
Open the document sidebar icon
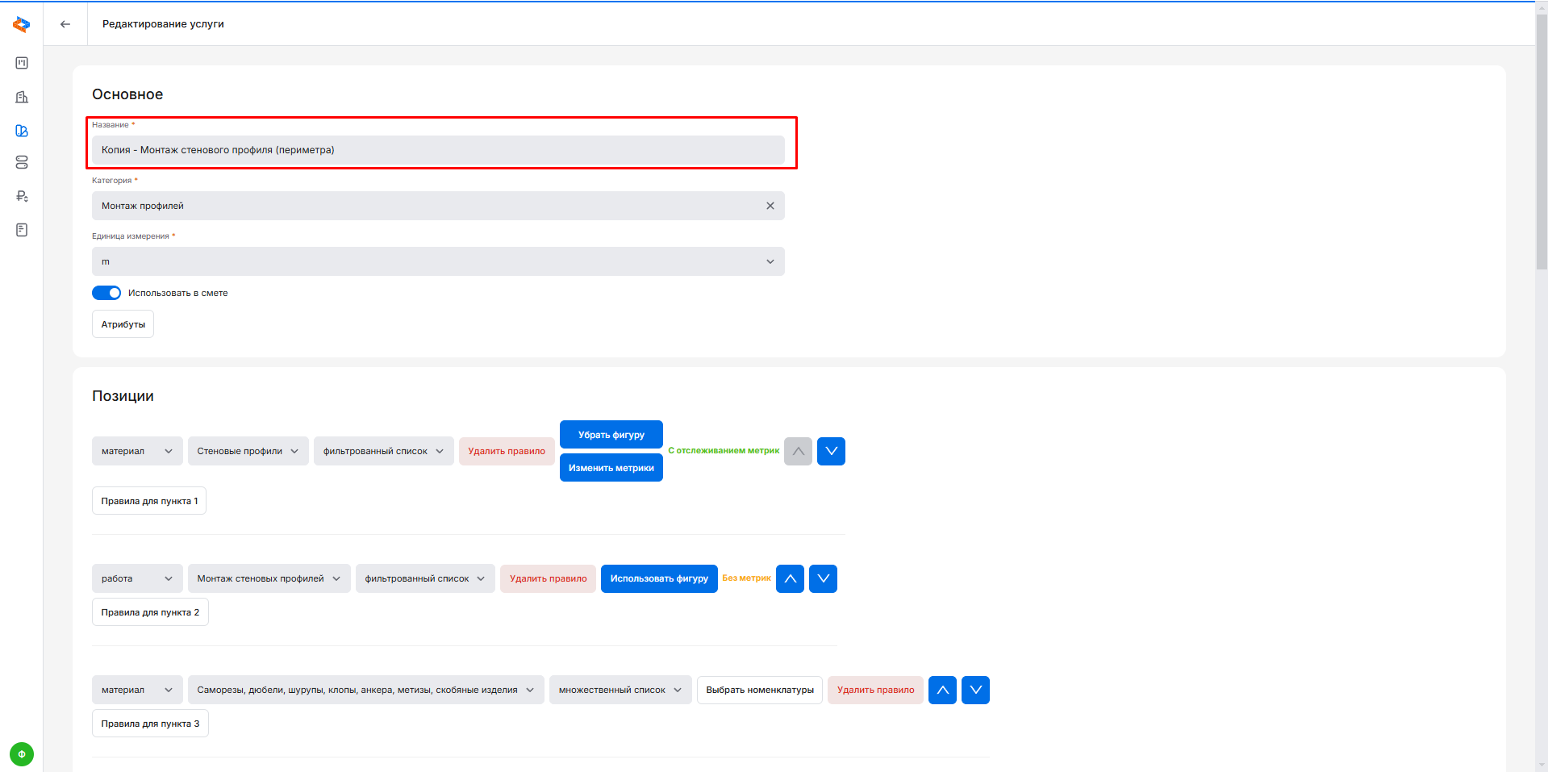tap(22, 230)
